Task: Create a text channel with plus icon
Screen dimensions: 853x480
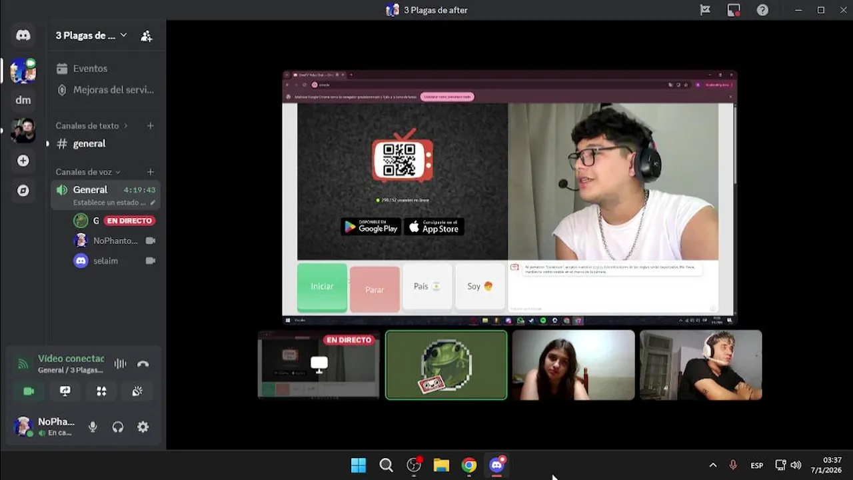Action: (x=151, y=125)
